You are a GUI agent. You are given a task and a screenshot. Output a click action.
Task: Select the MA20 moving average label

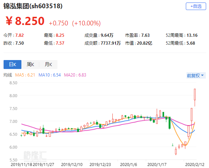coord(75,75)
